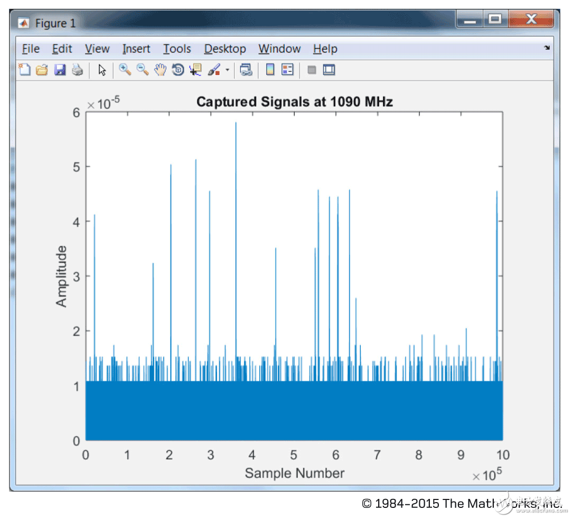Click the Link Plot icon

246,70
